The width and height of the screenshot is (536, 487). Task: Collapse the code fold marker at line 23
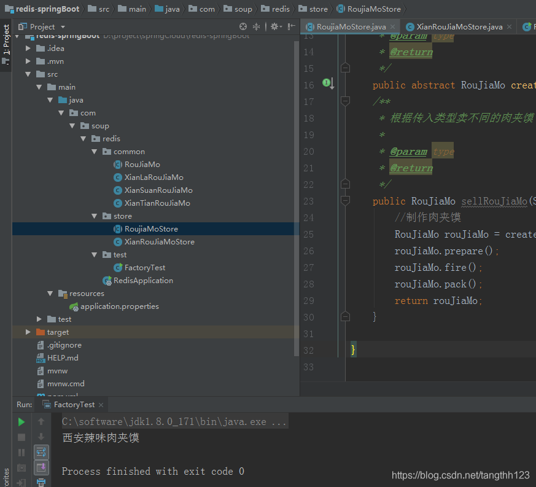[345, 200]
